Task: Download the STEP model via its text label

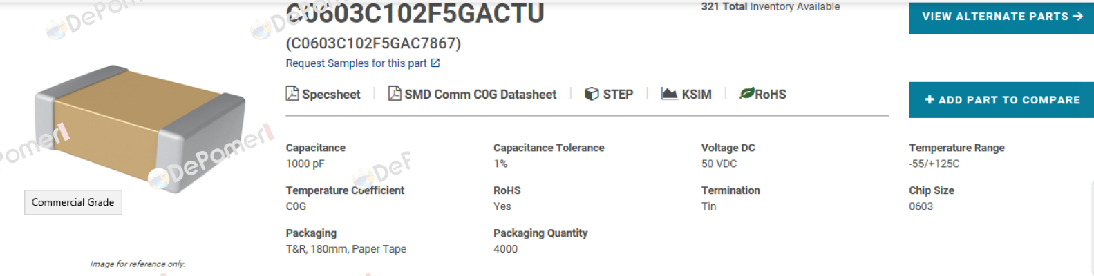Action: tap(618, 95)
